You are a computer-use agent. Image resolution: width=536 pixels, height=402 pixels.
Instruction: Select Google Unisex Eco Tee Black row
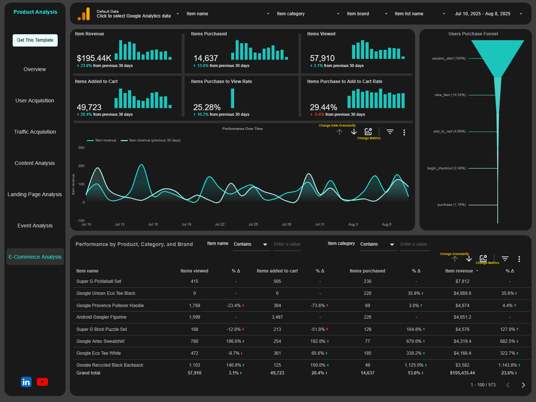[x=301, y=293]
